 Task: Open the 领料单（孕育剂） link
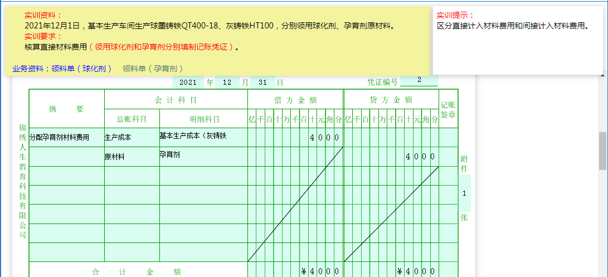(153, 69)
